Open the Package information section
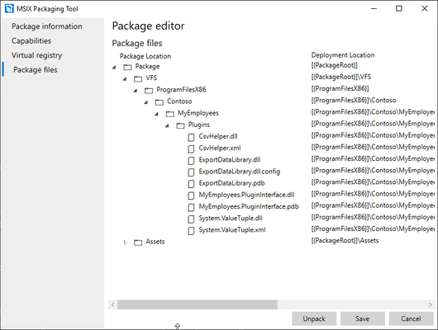Viewport: 438px width, 330px height. click(x=47, y=26)
